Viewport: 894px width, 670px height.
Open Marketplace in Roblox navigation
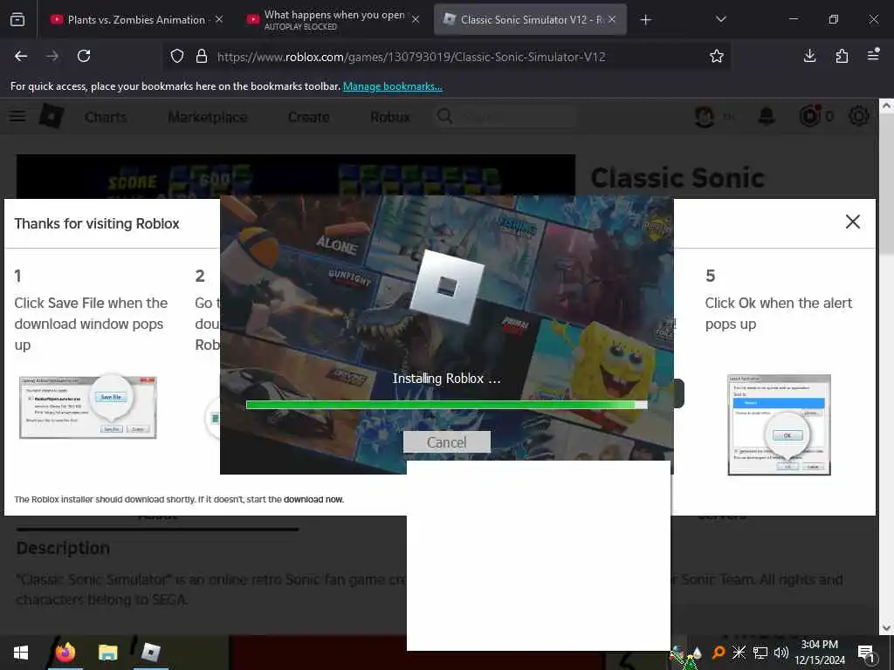click(208, 118)
